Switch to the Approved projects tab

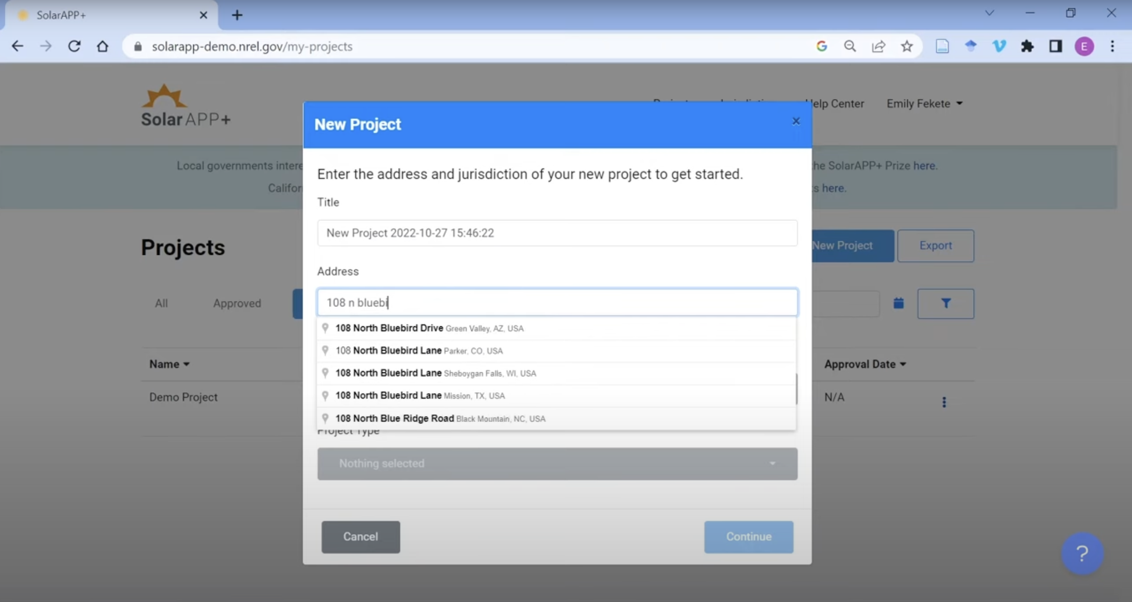237,303
